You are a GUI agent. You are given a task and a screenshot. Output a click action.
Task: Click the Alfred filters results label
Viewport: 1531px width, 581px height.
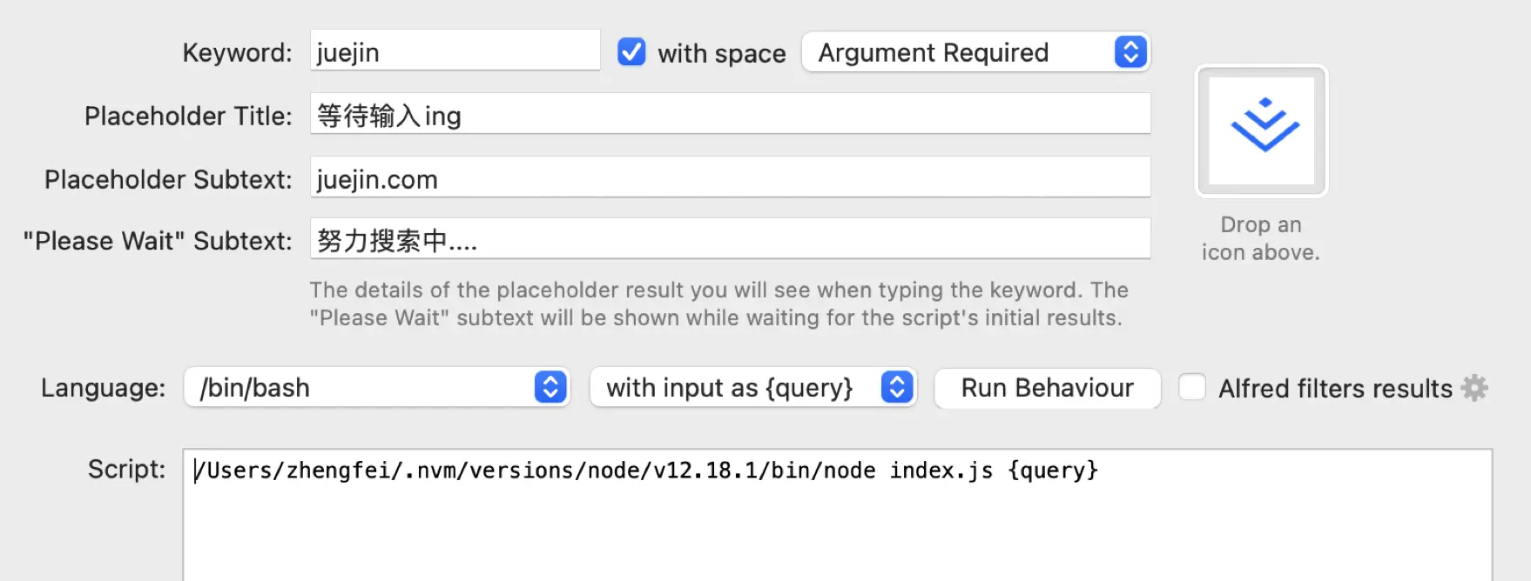point(1335,388)
